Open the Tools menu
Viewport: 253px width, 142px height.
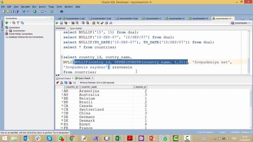click(59, 7)
